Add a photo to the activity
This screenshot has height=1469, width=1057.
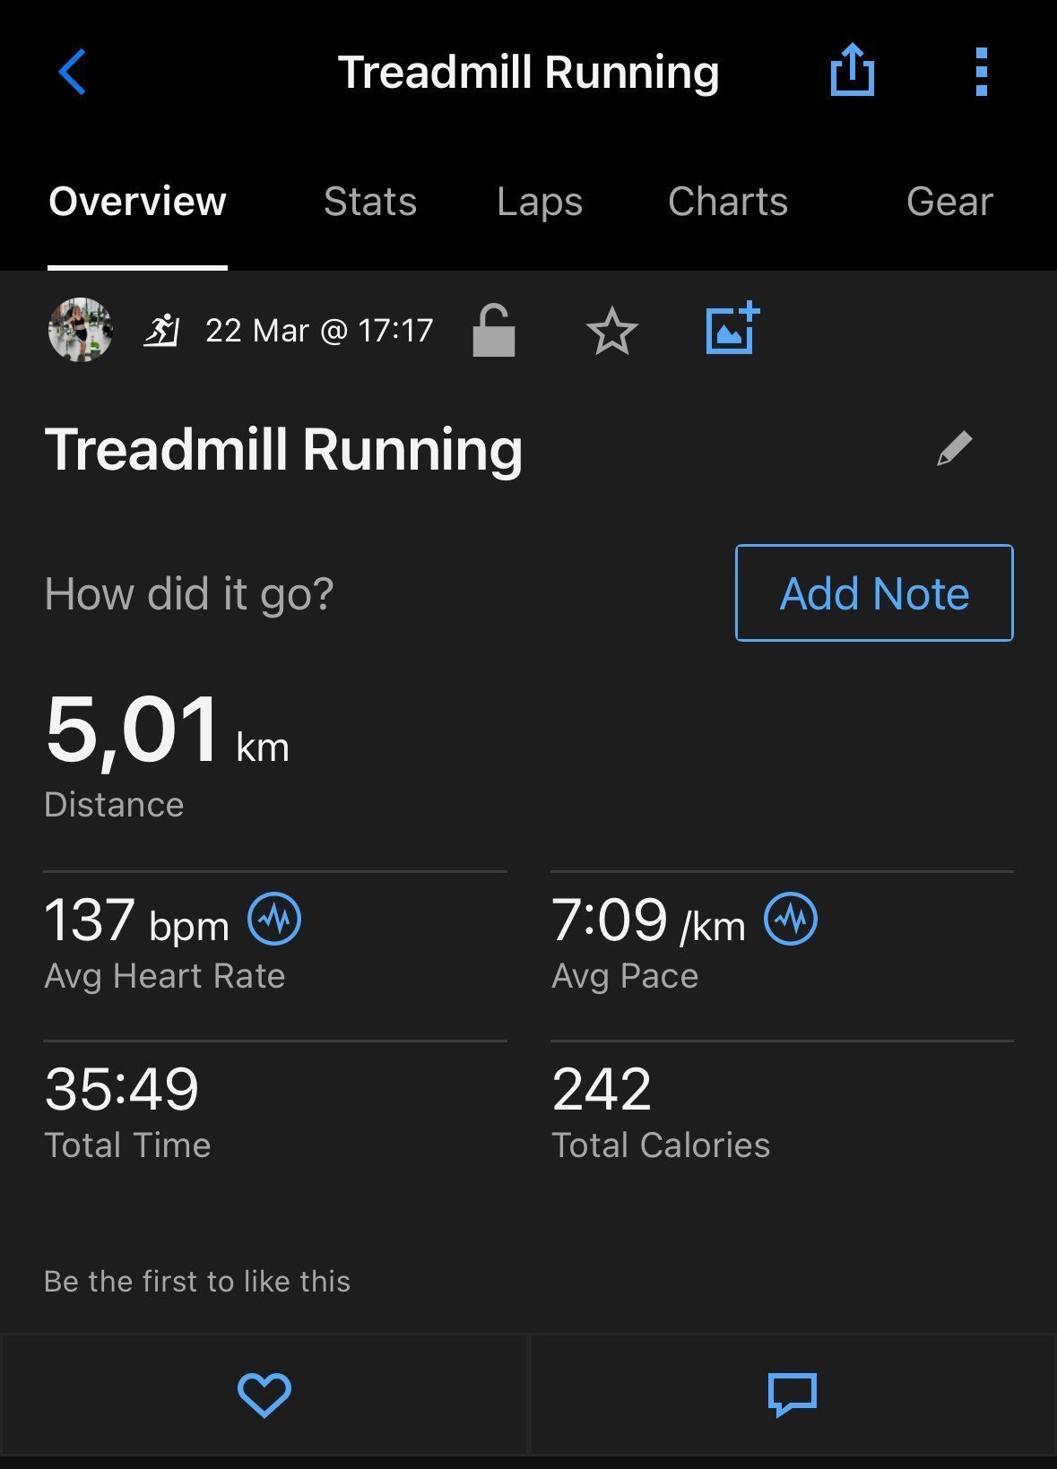coord(732,328)
